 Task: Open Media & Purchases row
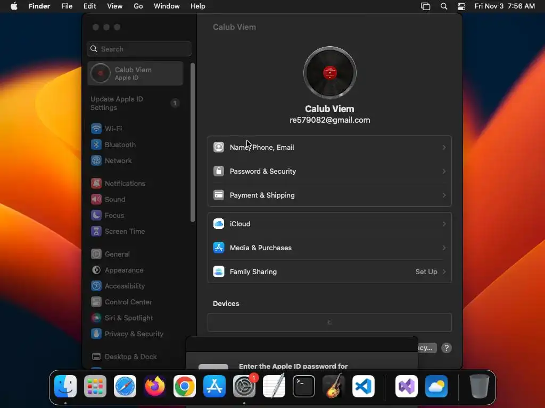click(x=329, y=248)
